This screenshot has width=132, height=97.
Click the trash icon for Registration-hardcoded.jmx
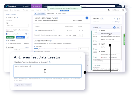82,30
